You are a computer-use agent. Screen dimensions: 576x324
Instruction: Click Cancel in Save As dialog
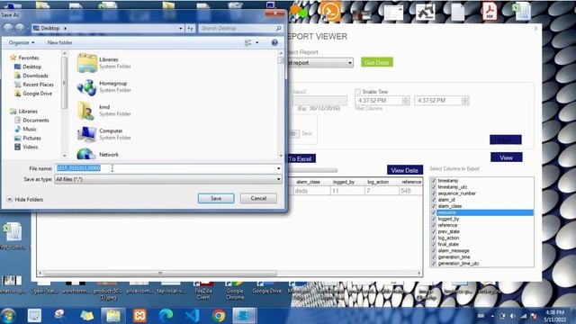point(258,198)
